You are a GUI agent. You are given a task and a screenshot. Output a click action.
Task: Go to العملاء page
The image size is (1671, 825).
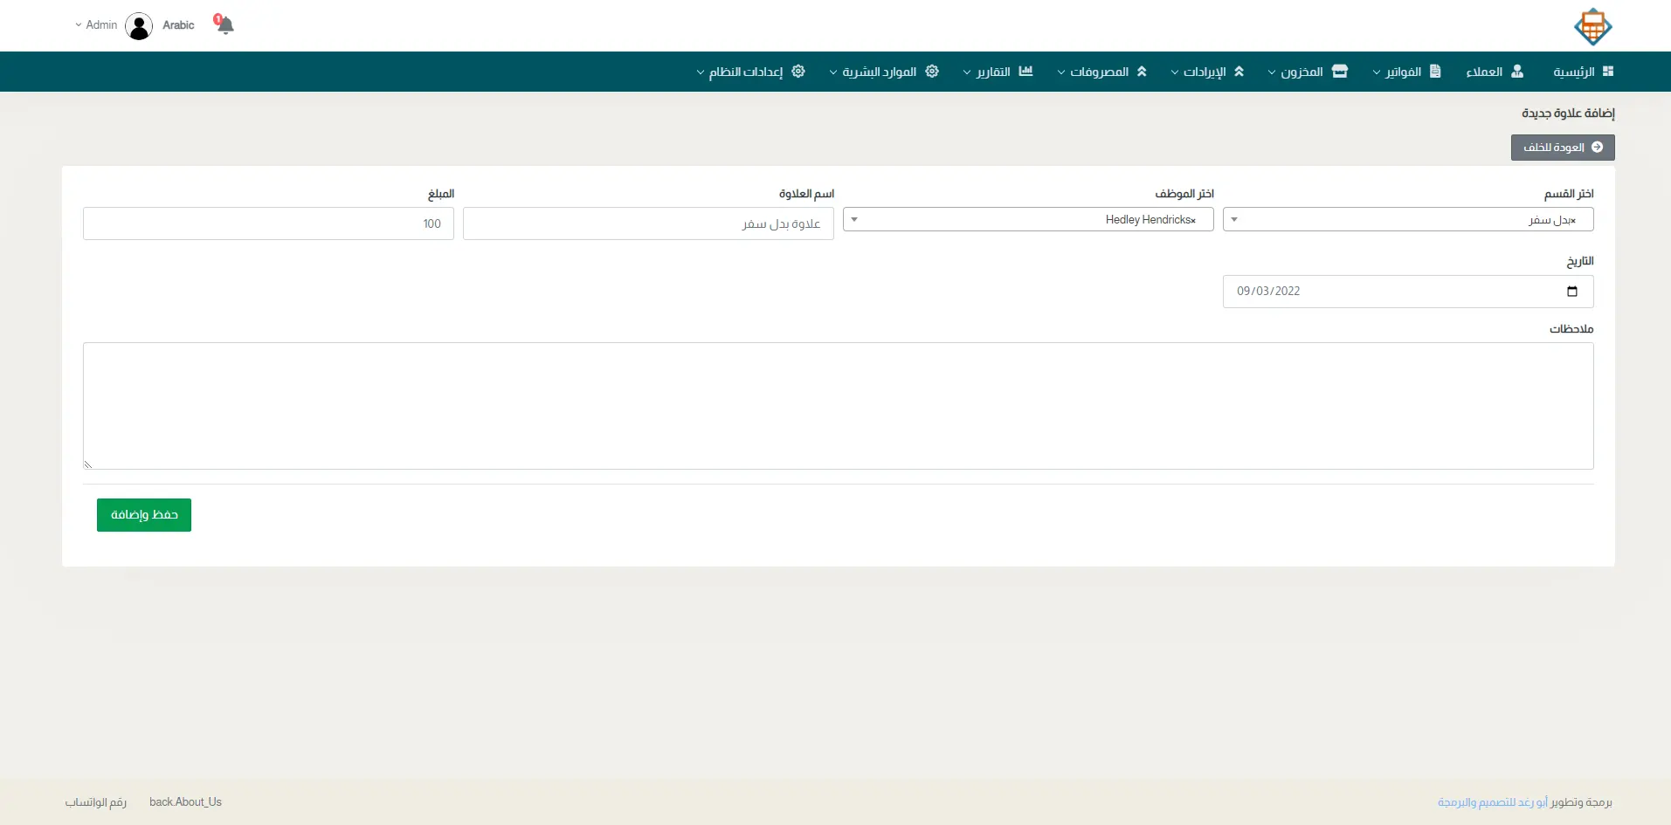1494,72
